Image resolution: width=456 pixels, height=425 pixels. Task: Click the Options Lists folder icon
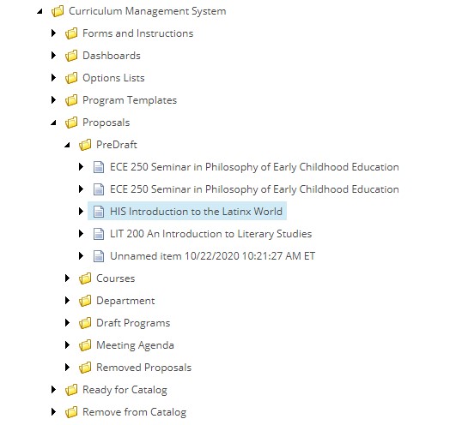tap(71, 78)
